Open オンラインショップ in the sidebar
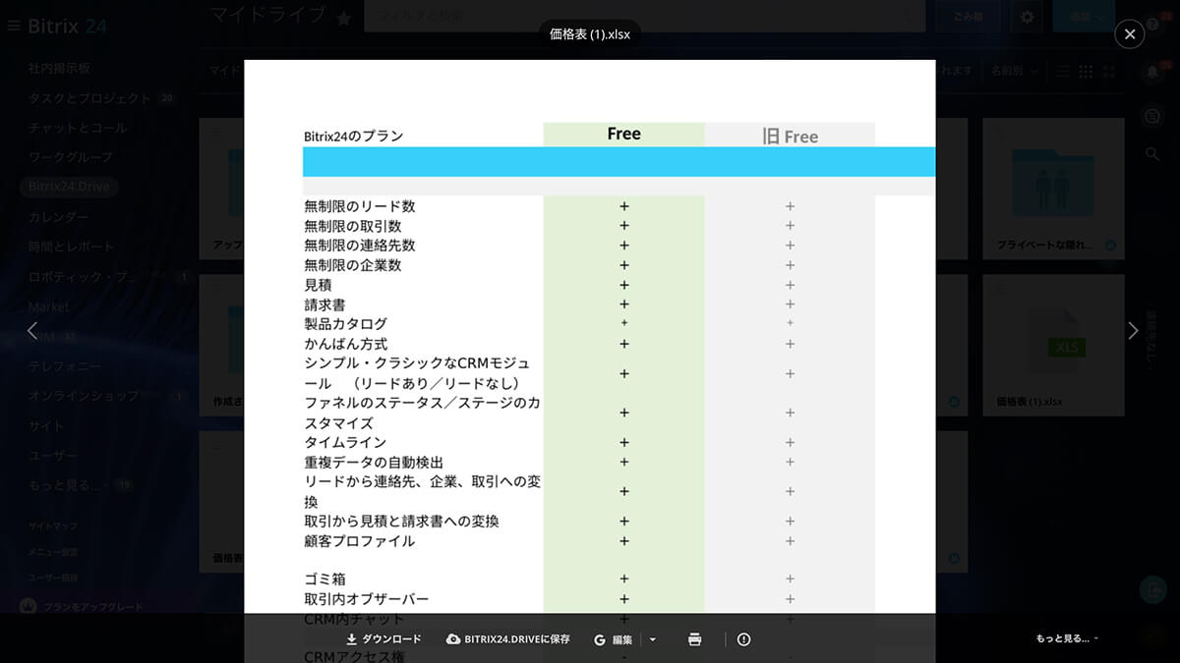Viewport: 1180px width, 663px height. [x=83, y=395]
